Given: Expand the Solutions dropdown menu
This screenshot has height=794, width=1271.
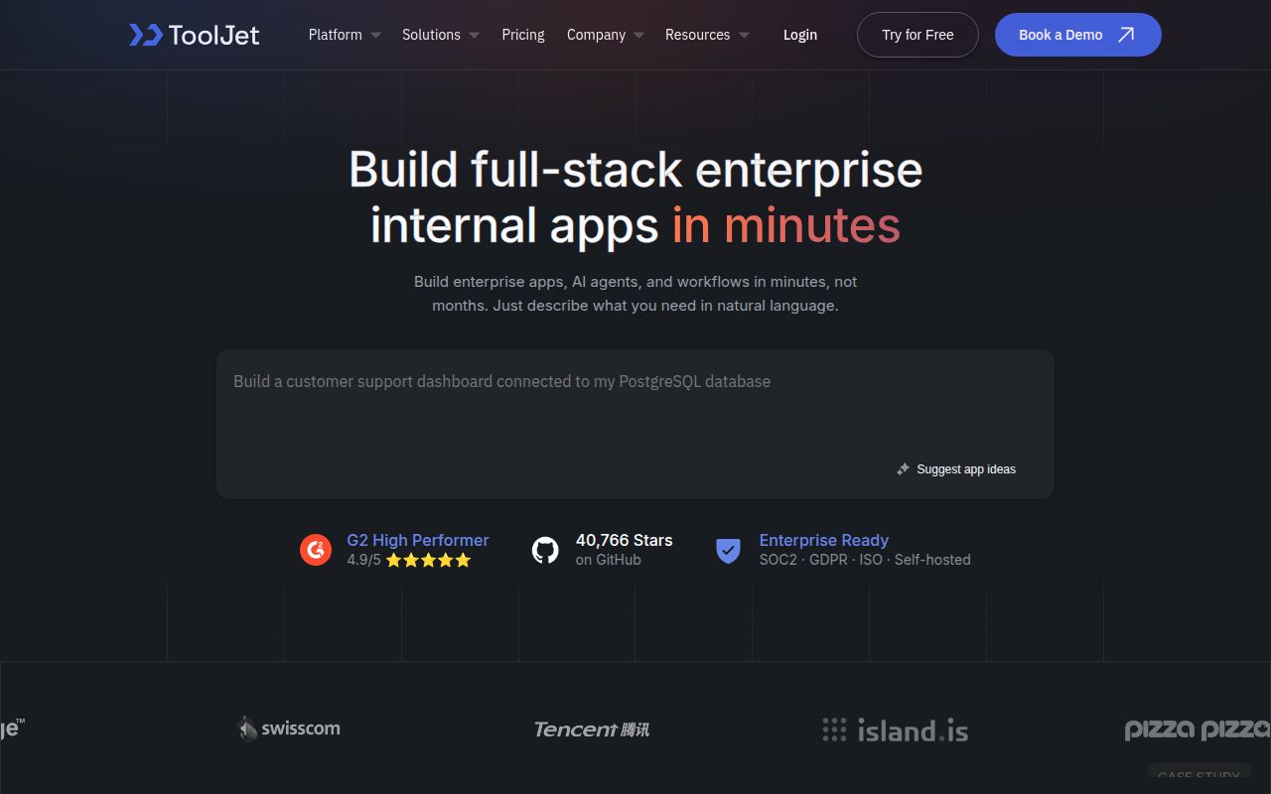Looking at the screenshot, I should tap(441, 35).
